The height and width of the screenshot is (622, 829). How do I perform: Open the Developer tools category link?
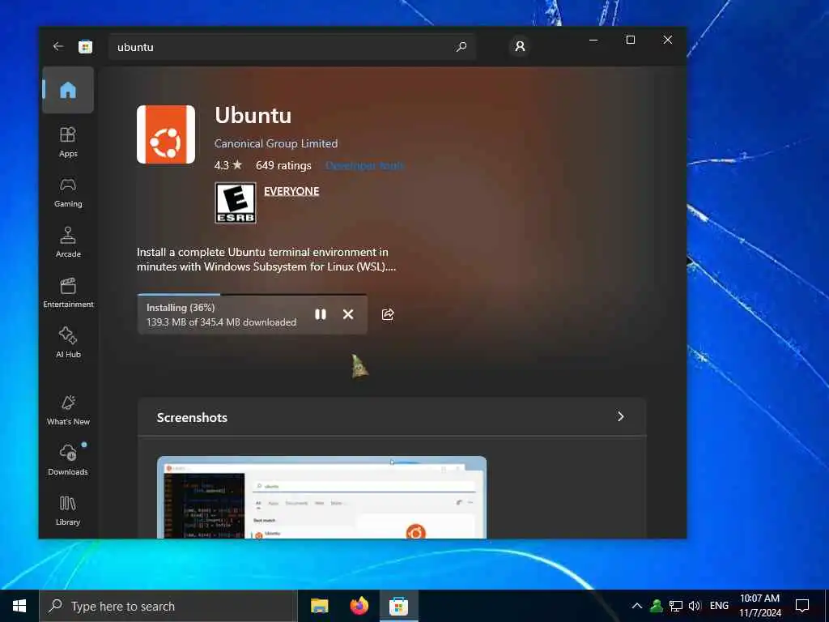(x=365, y=165)
